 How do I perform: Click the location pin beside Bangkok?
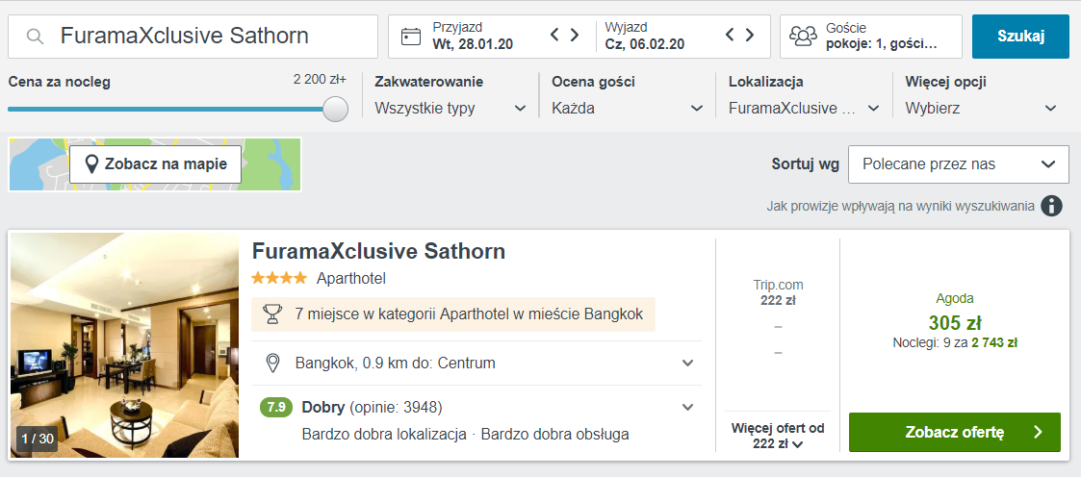click(x=273, y=363)
